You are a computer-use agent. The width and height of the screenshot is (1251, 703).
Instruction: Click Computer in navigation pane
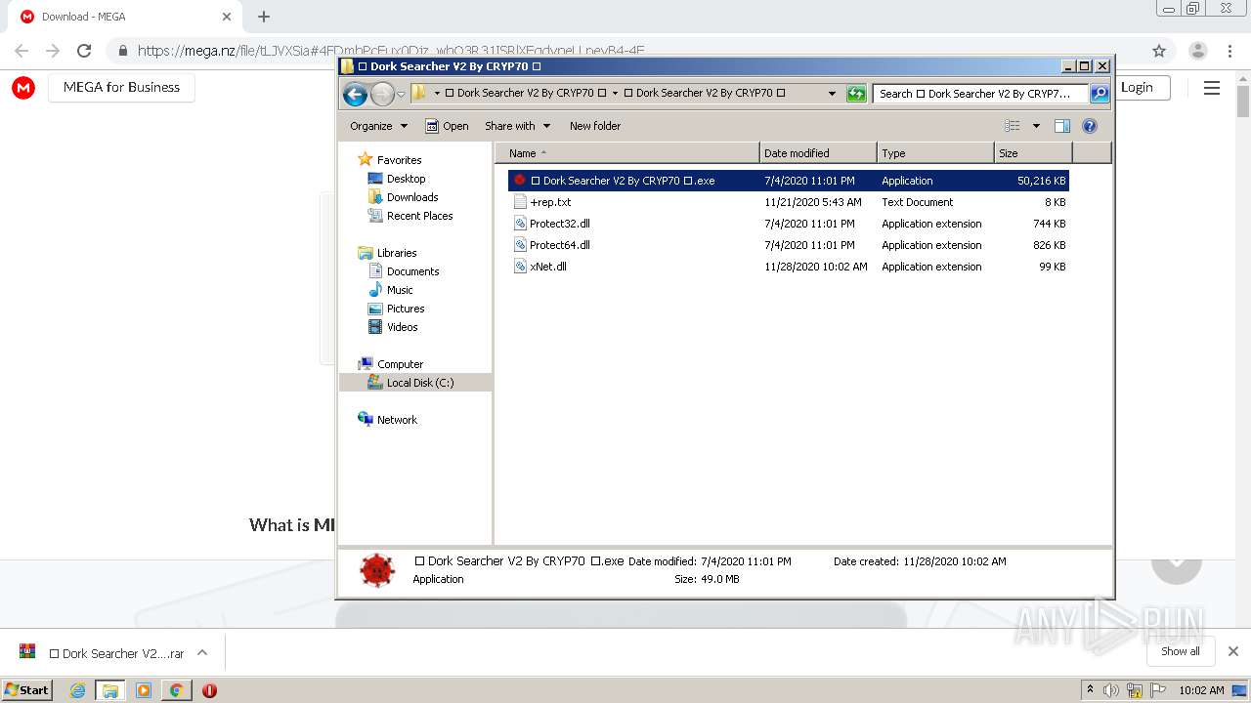tap(400, 364)
